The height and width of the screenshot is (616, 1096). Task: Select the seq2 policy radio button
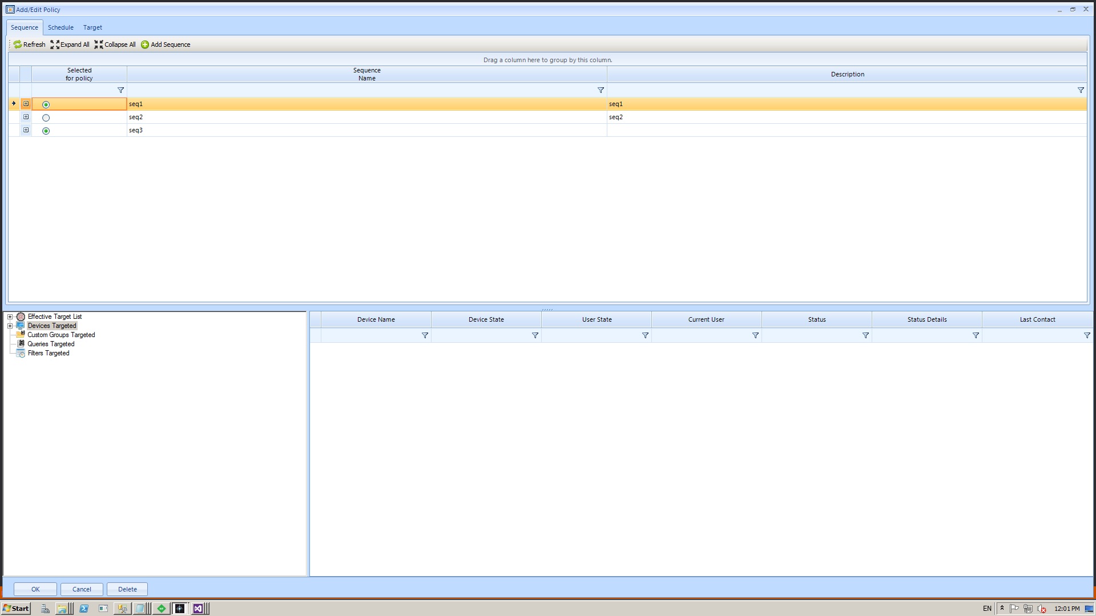(46, 117)
